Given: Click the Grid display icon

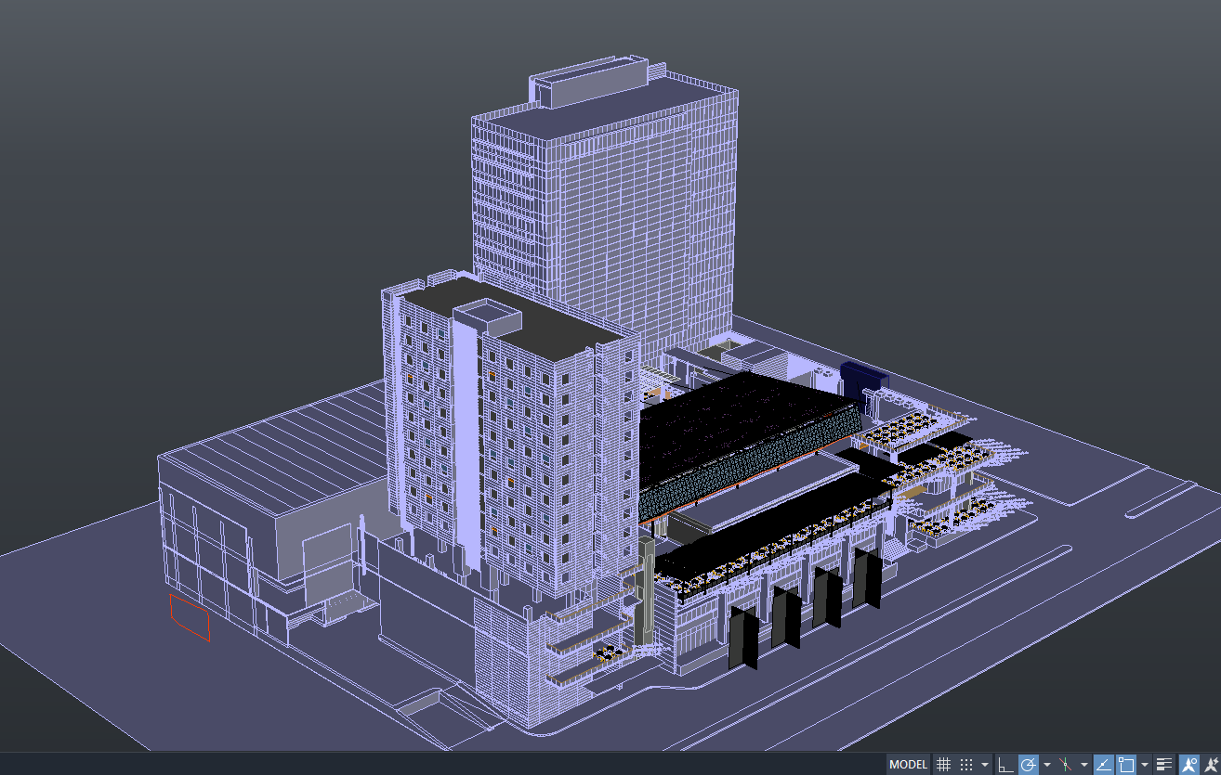Looking at the screenshot, I should (943, 764).
